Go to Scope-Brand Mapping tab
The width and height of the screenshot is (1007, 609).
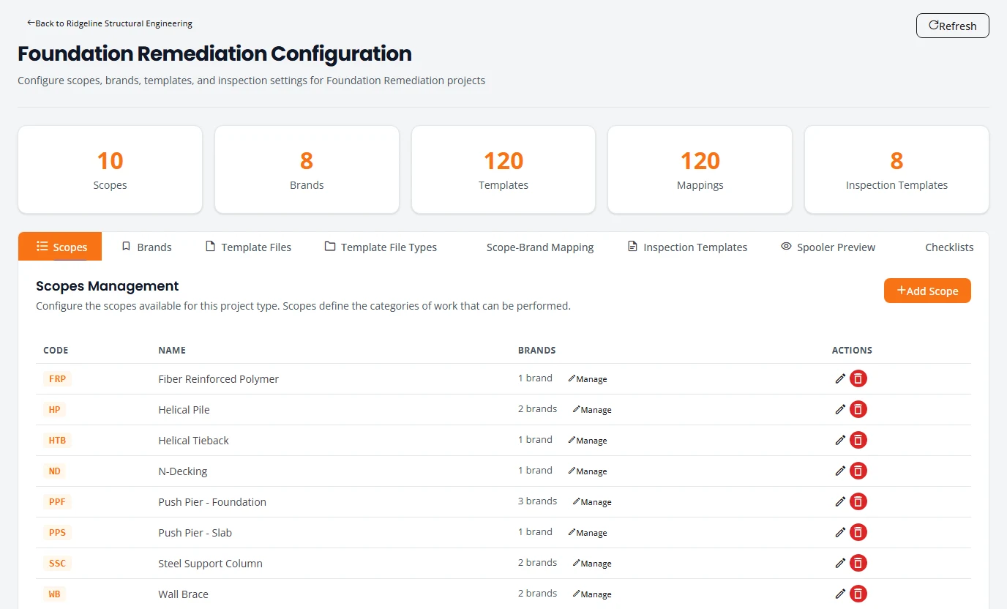click(532, 247)
